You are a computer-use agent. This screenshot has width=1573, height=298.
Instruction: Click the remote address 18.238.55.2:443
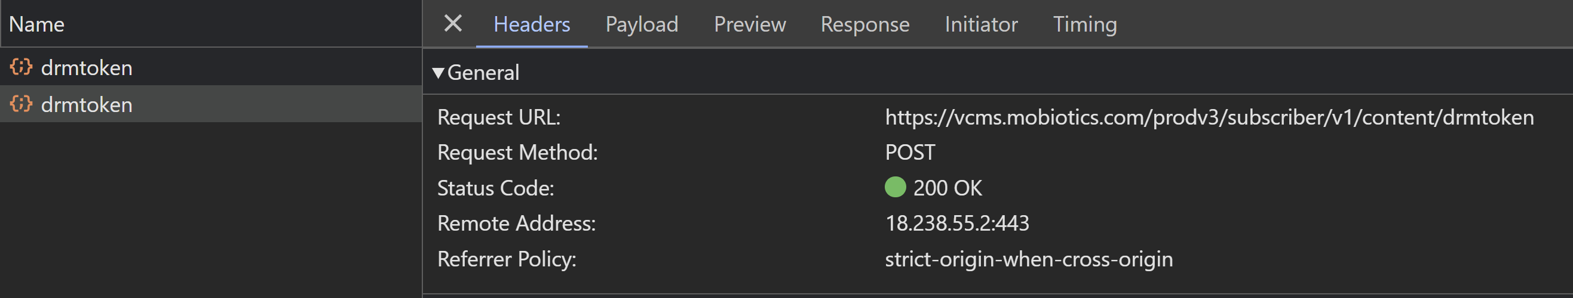coord(957,223)
